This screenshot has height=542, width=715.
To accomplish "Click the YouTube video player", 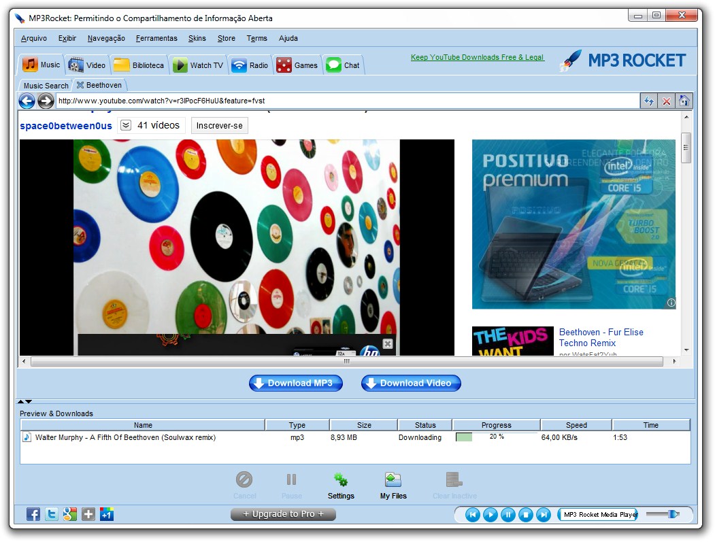I will 237,247.
